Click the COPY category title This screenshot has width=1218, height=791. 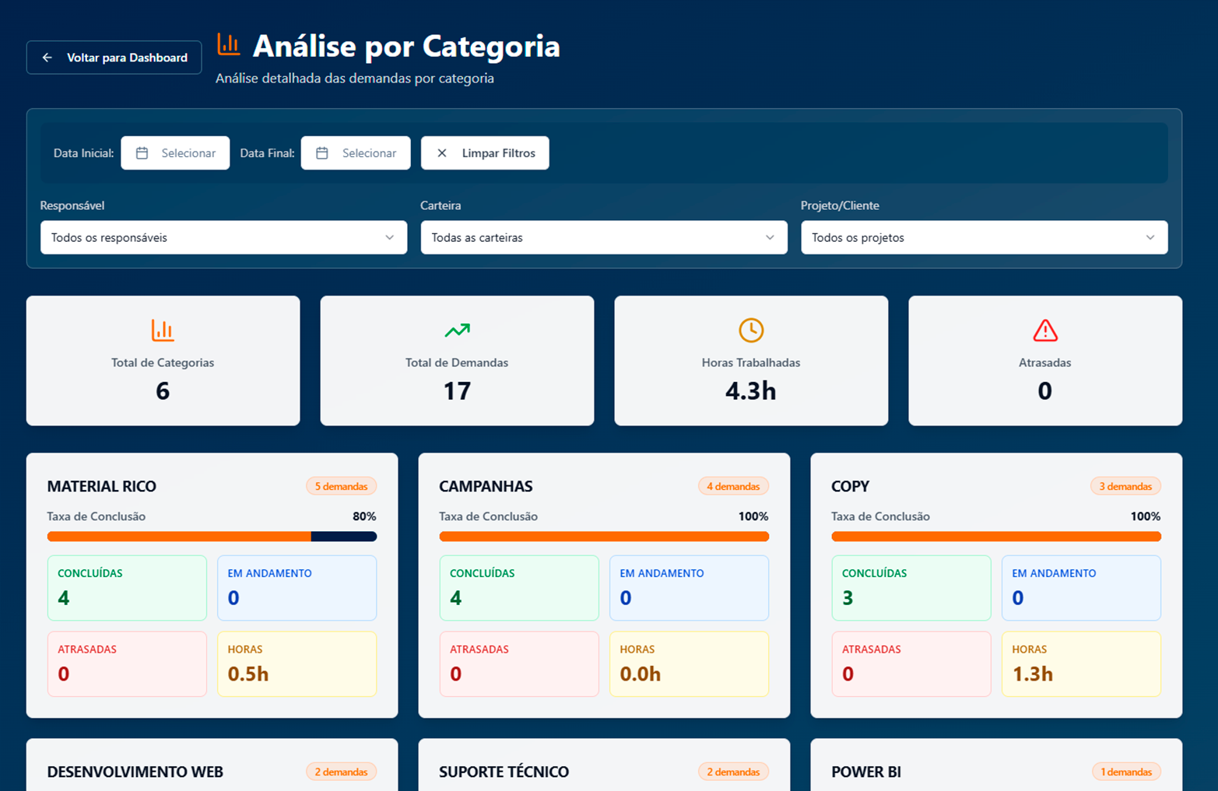(850, 486)
